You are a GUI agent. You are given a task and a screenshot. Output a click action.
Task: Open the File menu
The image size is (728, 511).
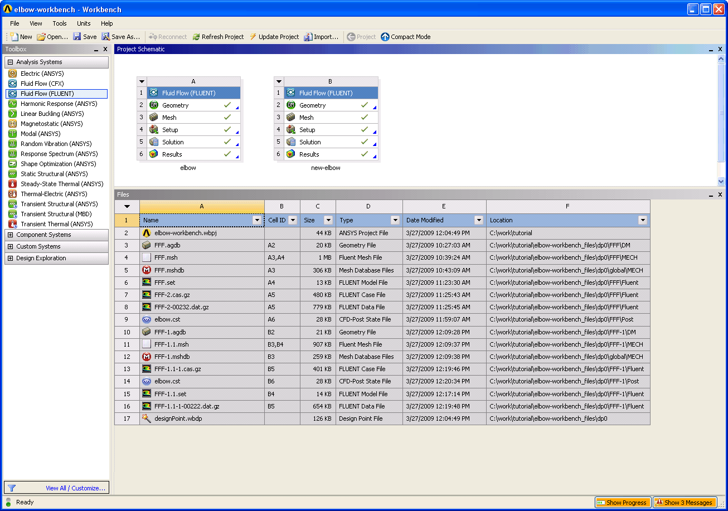point(14,23)
